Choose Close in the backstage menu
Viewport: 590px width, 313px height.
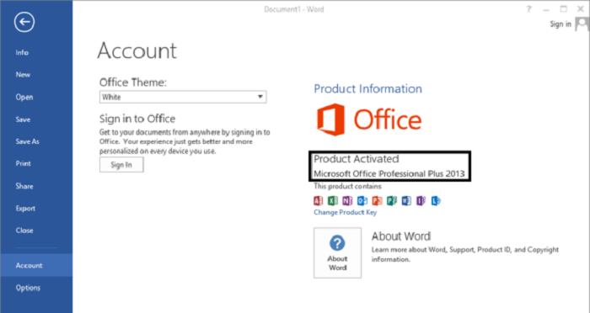click(x=24, y=231)
